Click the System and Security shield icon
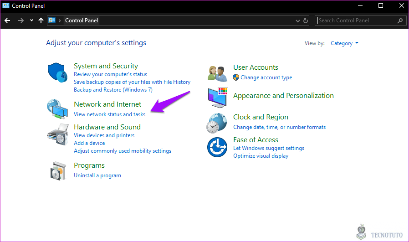The width and height of the screenshot is (409, 242). (57, 72)
